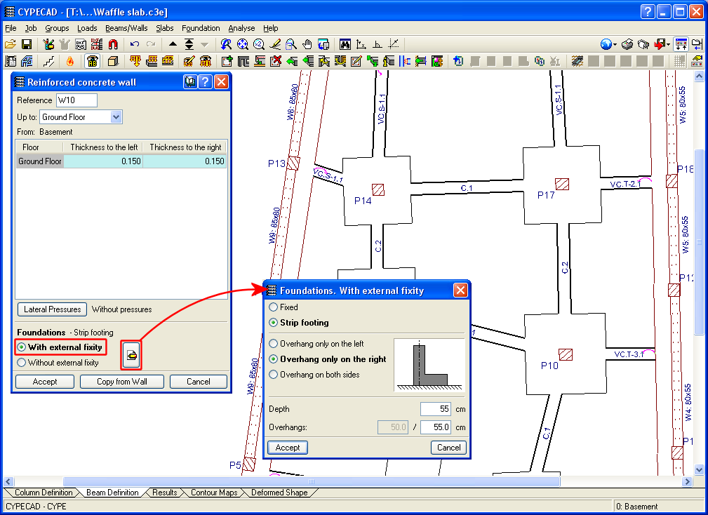Select Without external fixity option
708x515 pixels.
pyautogui.click(x=58, y=363)
